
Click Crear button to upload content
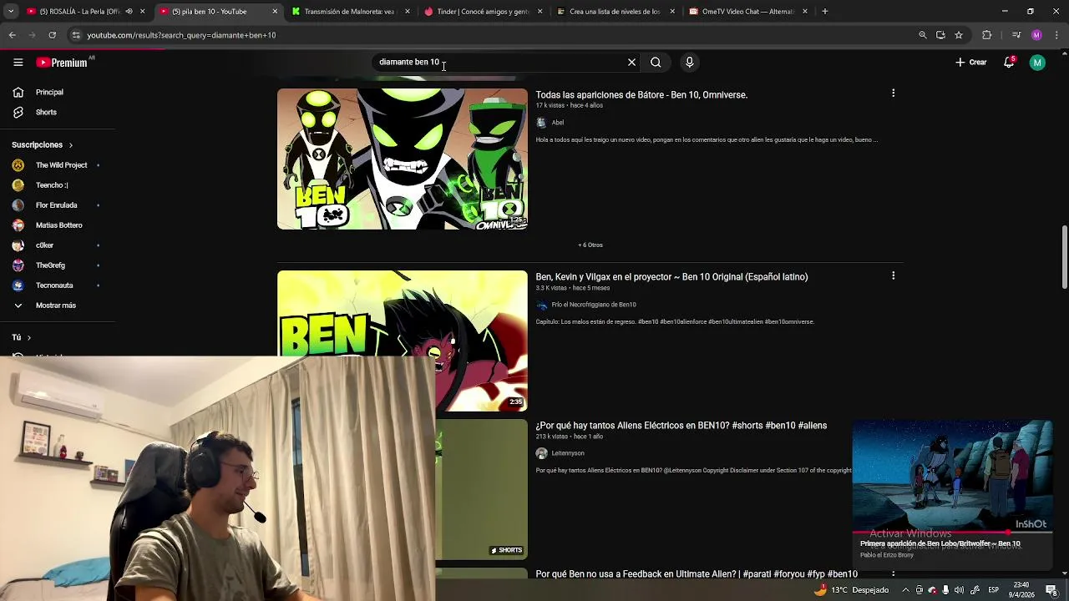click(971, 63)
